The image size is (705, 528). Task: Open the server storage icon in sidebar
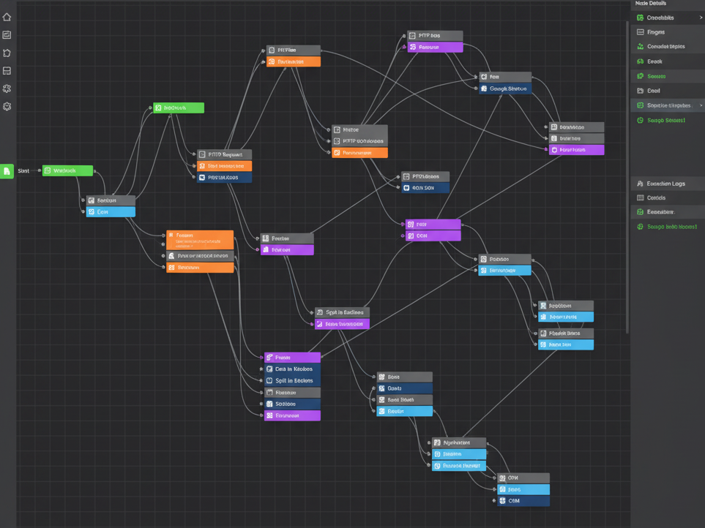pyautogui.click(x=7, y=71)
